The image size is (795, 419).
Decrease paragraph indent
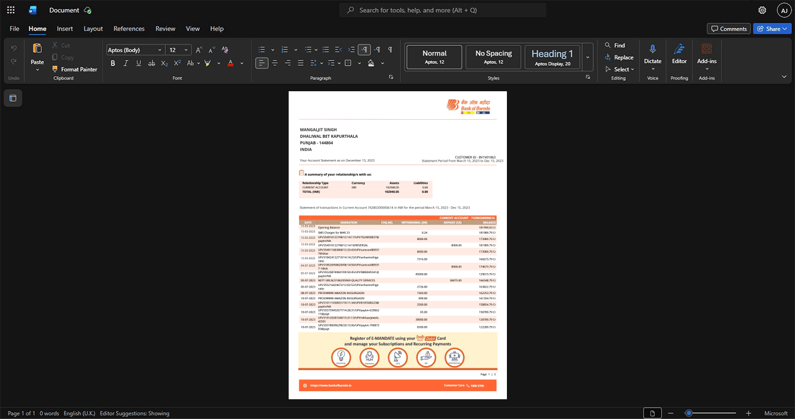pos(339,50)
